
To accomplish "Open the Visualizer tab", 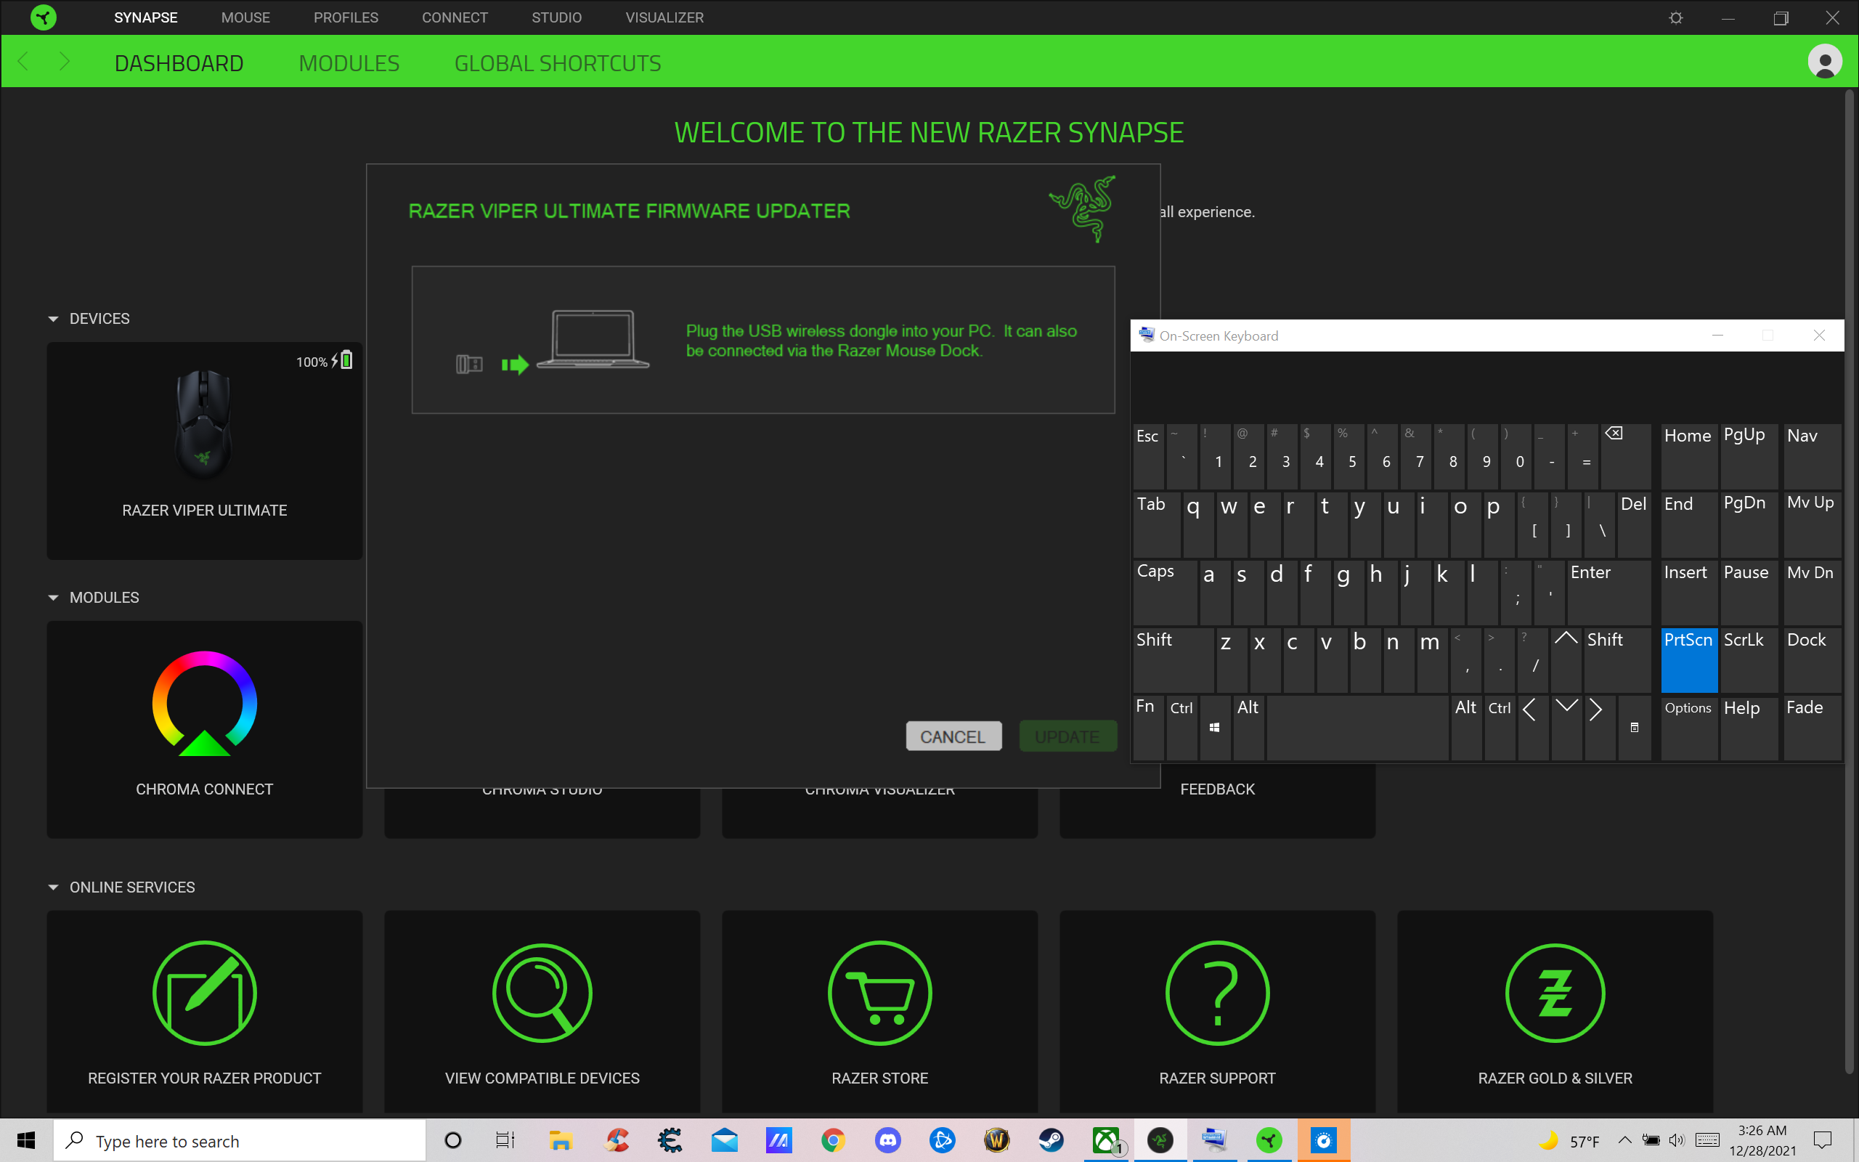I will [x=664, y=17].
